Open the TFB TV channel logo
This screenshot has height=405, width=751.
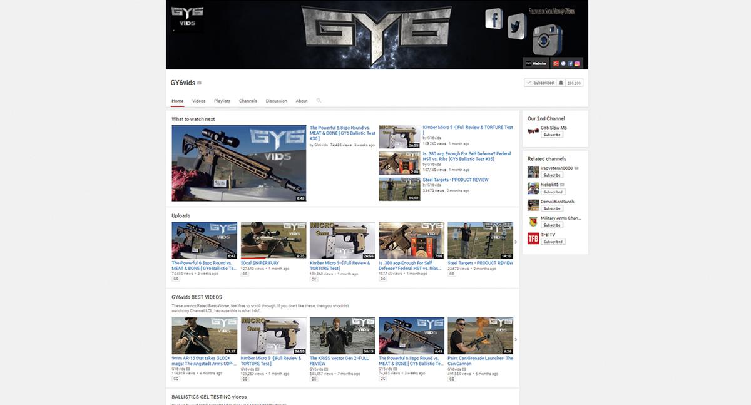click(x=533, y=238)
